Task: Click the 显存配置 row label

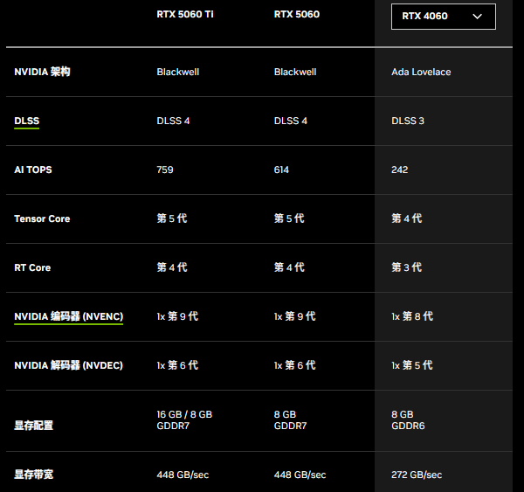Action: click(x=34, y=426)
